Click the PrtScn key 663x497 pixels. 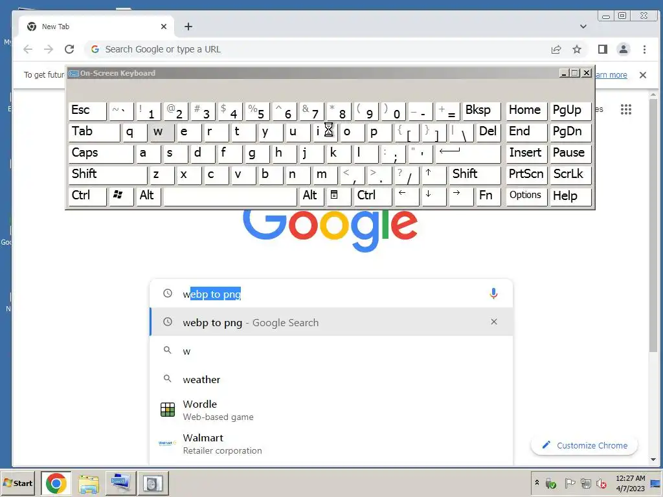526,174
